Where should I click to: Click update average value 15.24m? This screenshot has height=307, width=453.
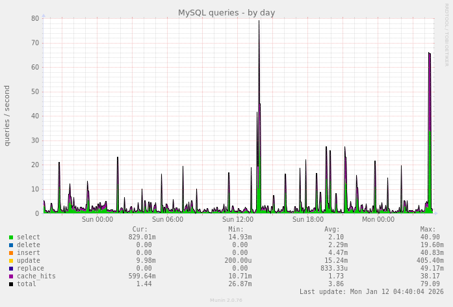pos(336,260)
